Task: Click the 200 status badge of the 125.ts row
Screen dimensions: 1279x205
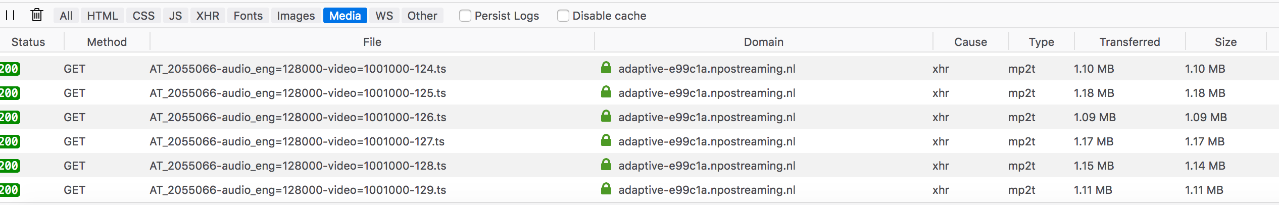Action: pos(10,93)
